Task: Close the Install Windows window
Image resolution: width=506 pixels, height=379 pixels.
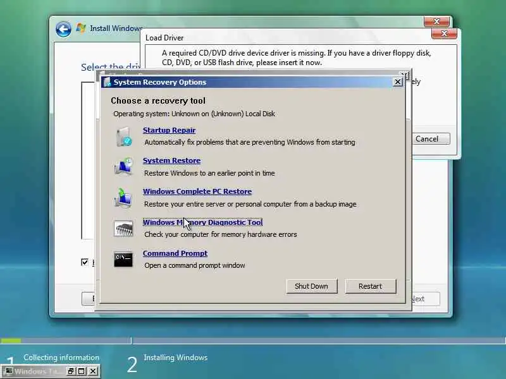Action: pos(436,21)
